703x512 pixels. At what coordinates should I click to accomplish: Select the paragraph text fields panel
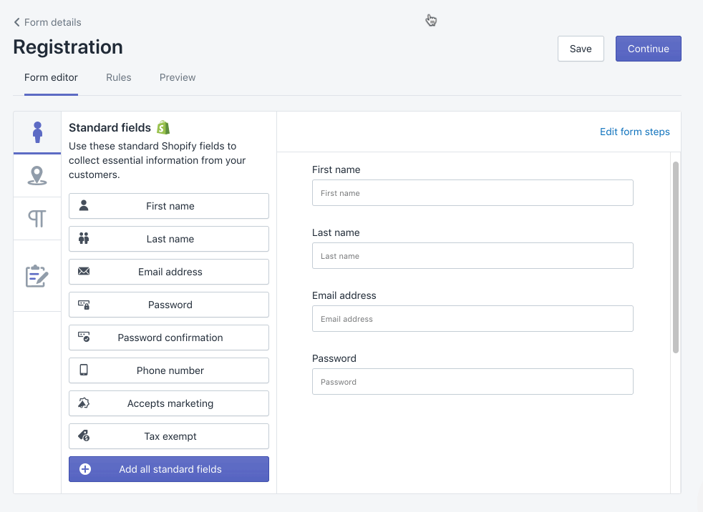coord(37,218)
